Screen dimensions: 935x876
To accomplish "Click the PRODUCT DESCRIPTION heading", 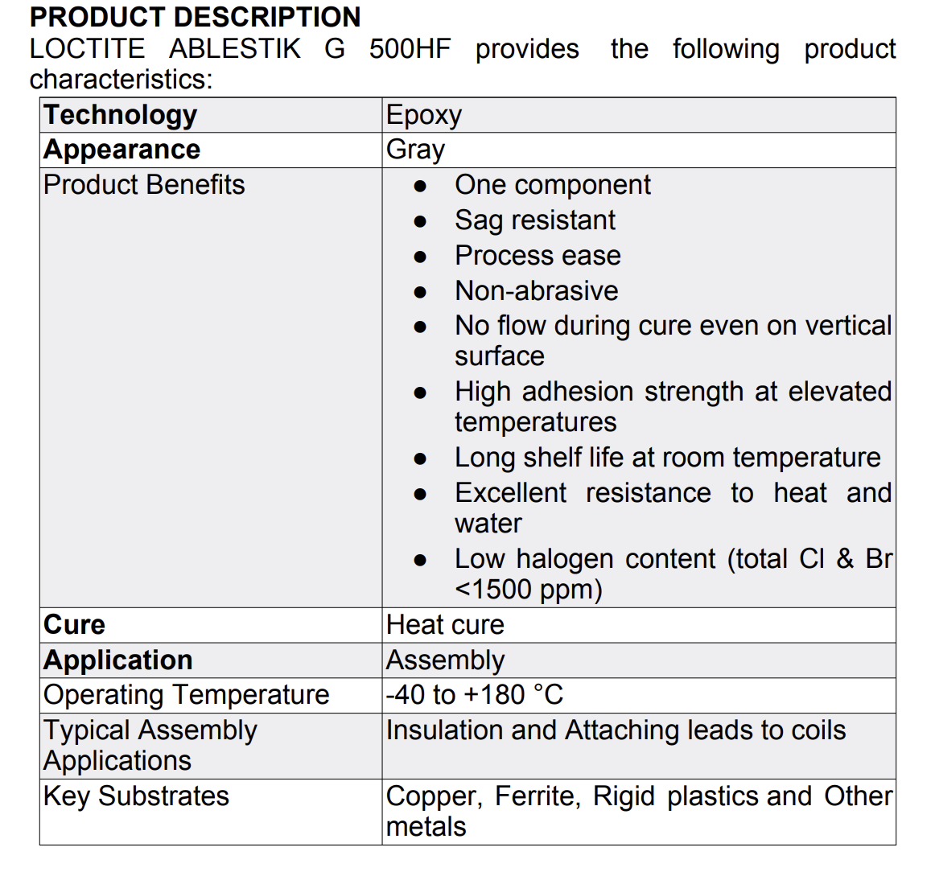I will (x=195, y=17).
